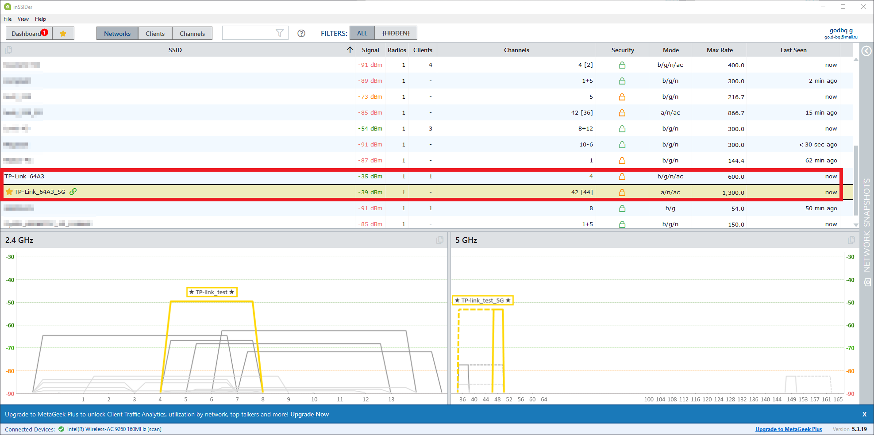This screenshot has width=874, height=435.
Task: Click the filter funnel icon in search box
Action: click(279, 33)
